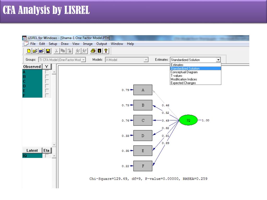Toggle the Y checkbox for observed variable E

[x=47, y=90]
